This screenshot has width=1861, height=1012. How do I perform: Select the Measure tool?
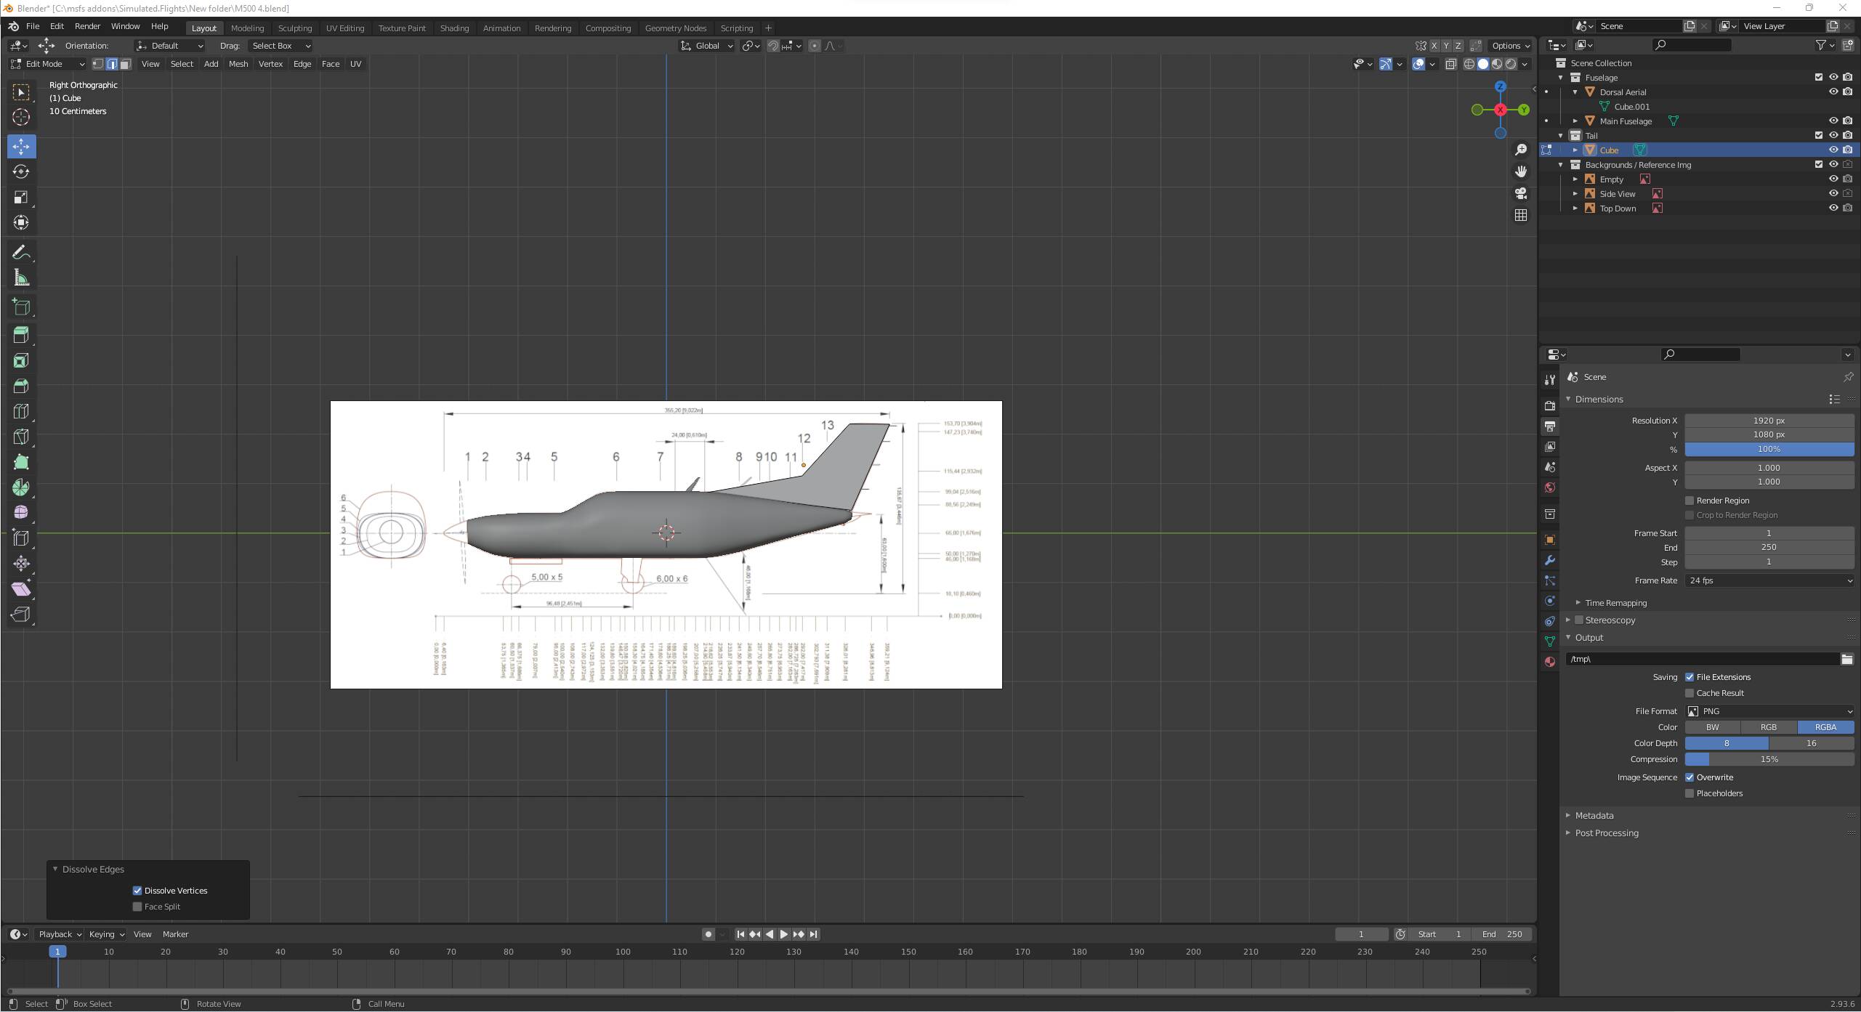coord(21,278)
